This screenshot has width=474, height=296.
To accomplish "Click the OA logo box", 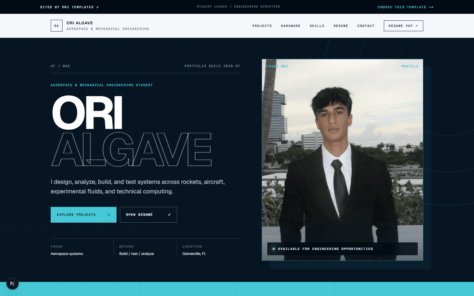I will coord(57,26).
